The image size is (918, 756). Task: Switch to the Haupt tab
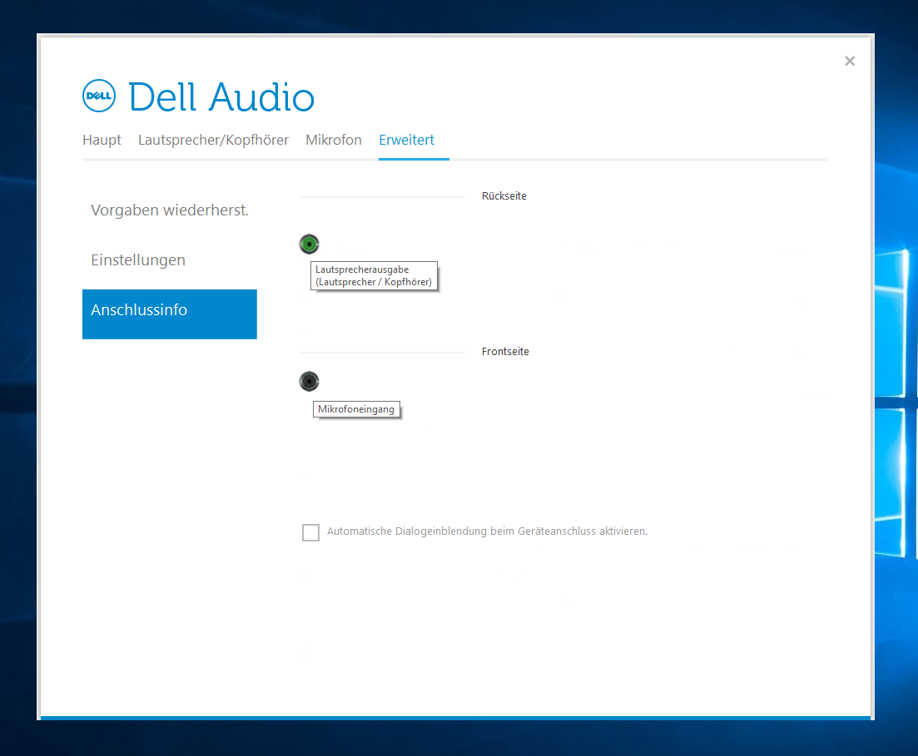point(102,140)
